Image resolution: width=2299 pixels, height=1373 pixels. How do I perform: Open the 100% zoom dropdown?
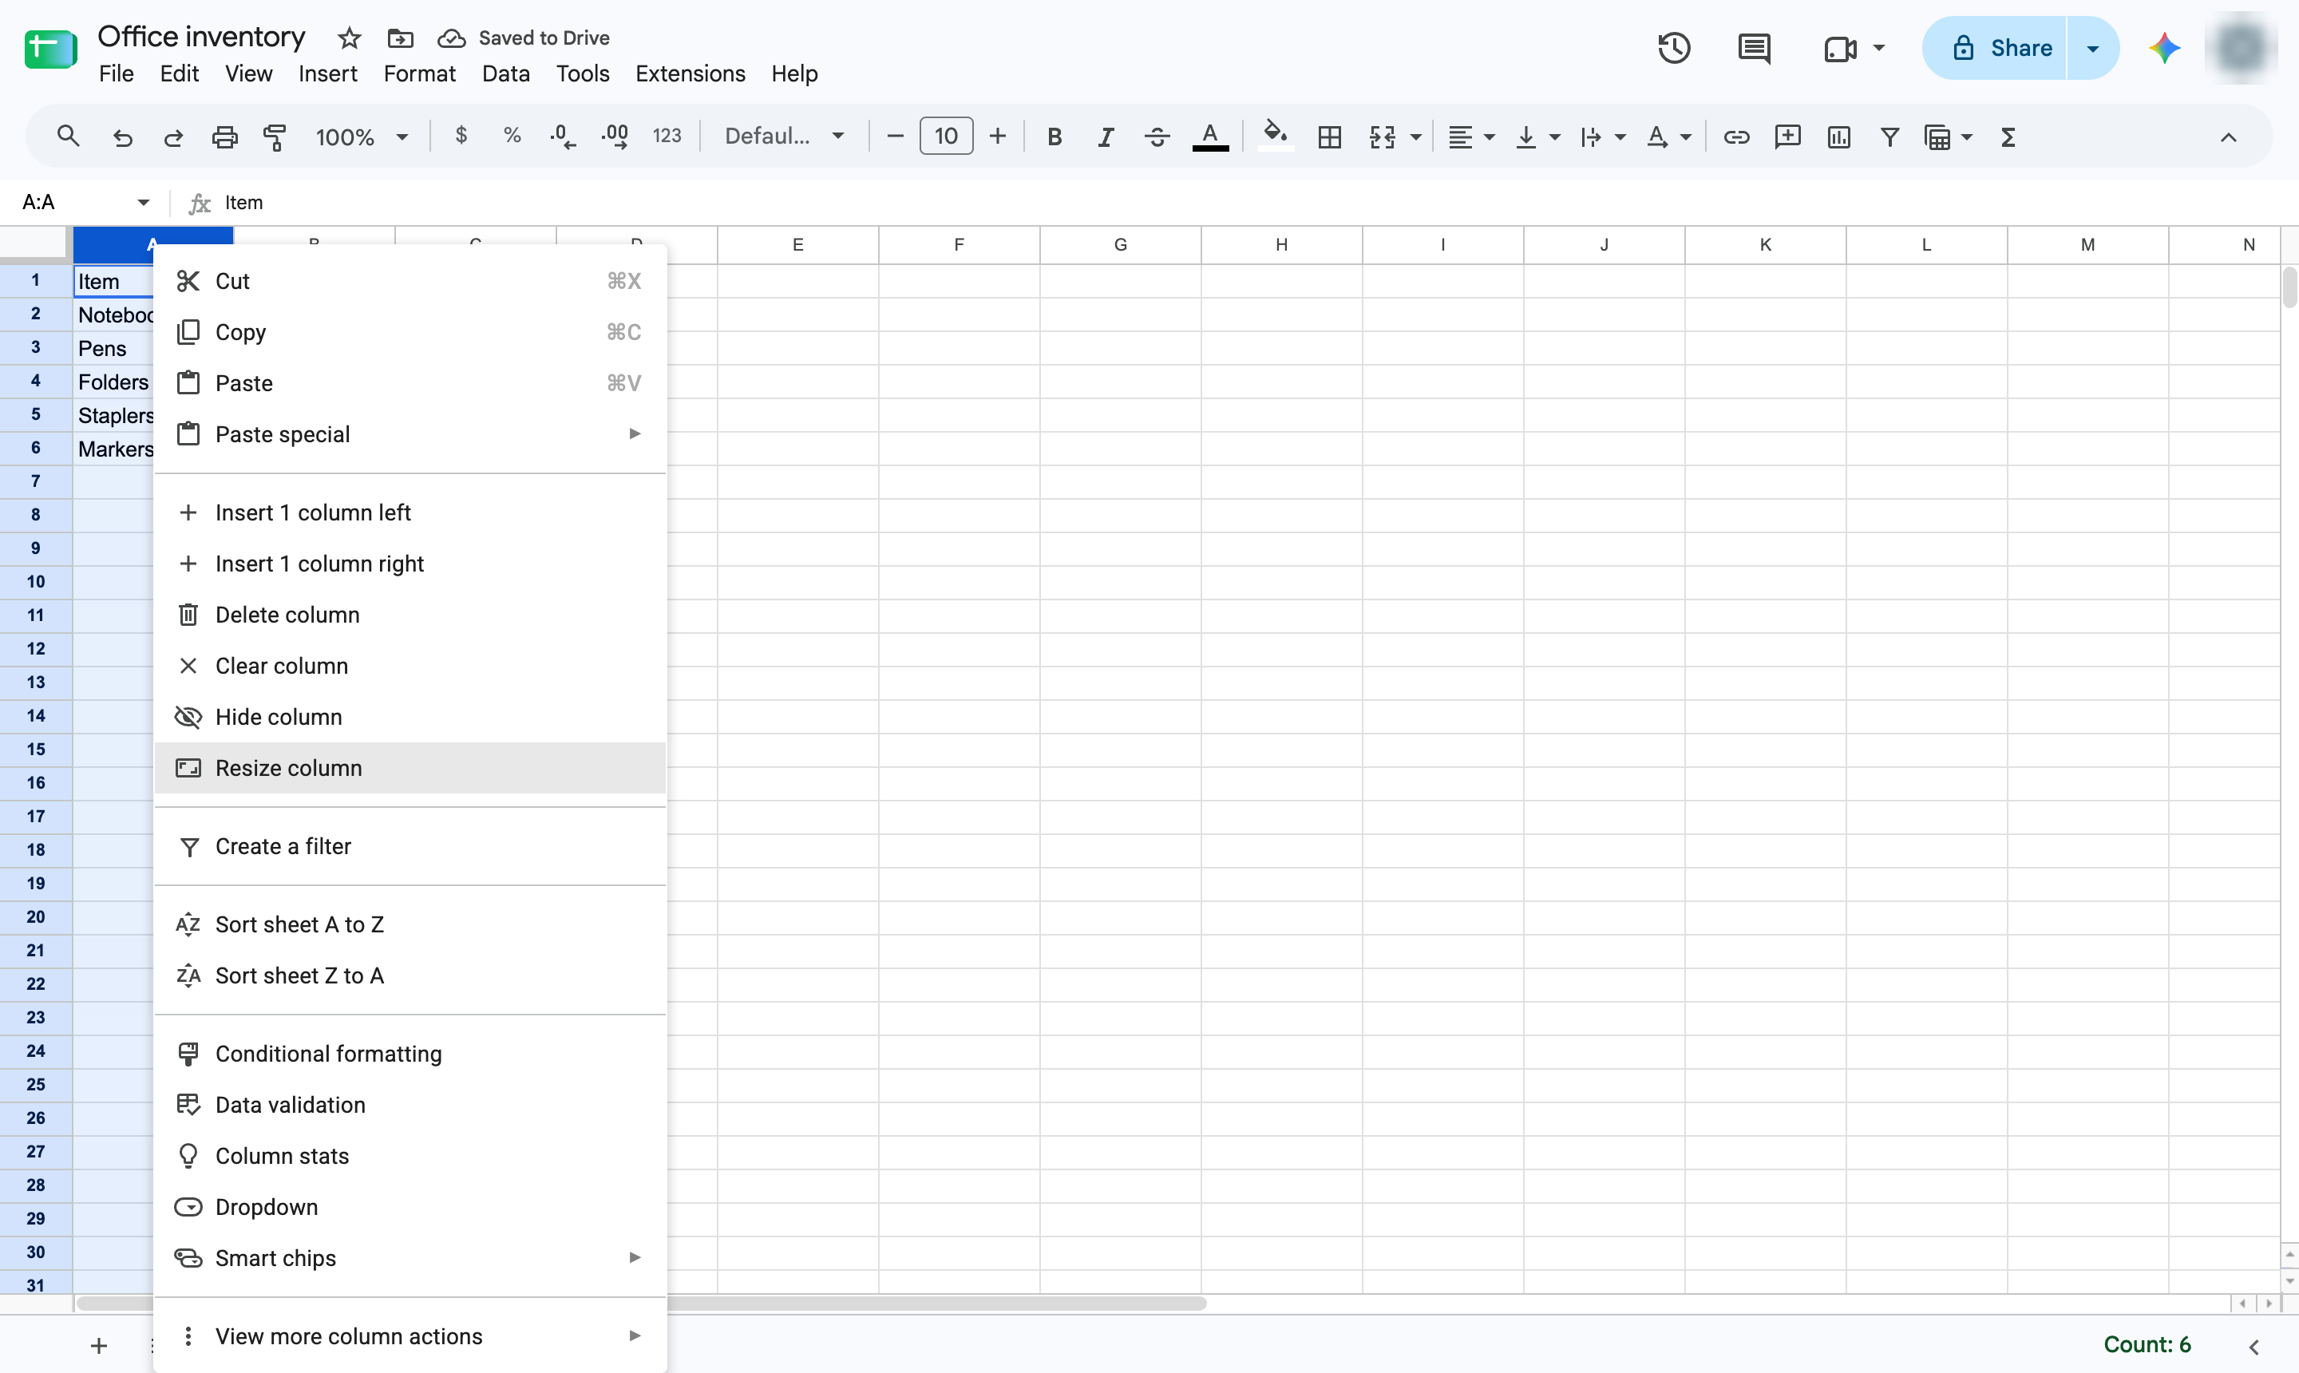362,137
